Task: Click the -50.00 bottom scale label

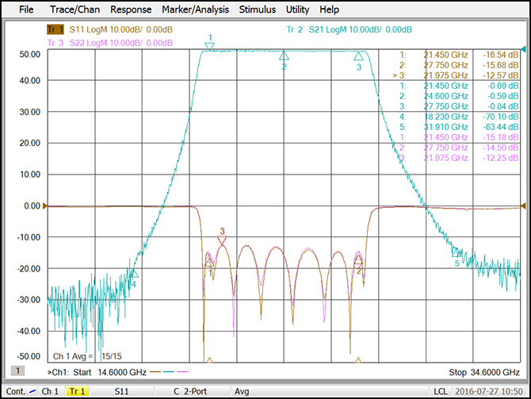Action: click(x=29, y=356)
